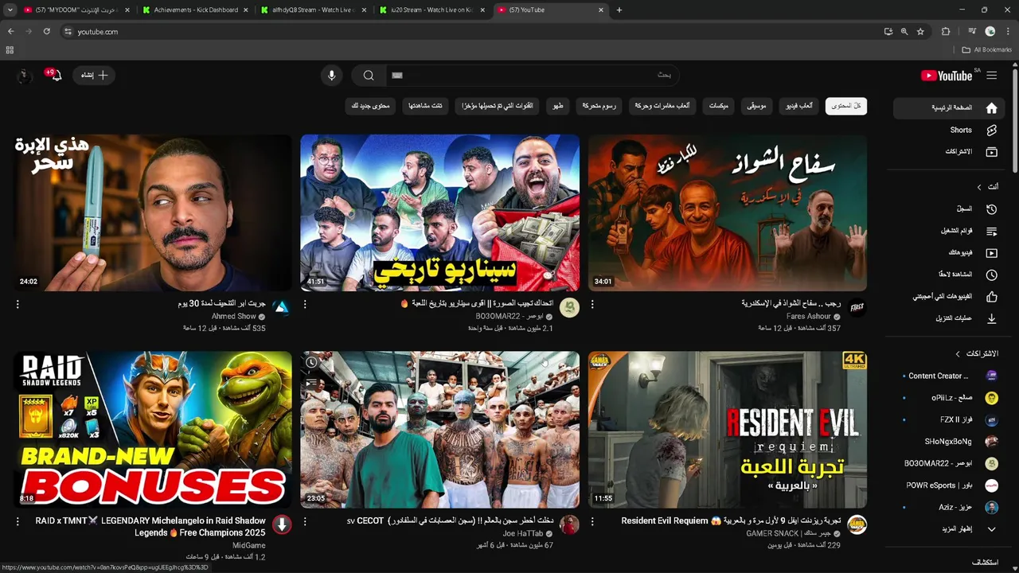Open the notifications bell
This screenshot has height=573, width=1019.
[x=56, y=76]
